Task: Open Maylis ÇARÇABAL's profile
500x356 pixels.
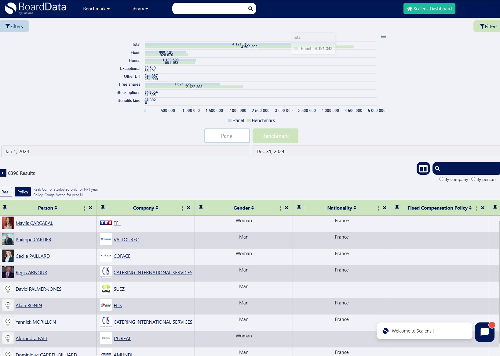Action: [x=34, y=223]
